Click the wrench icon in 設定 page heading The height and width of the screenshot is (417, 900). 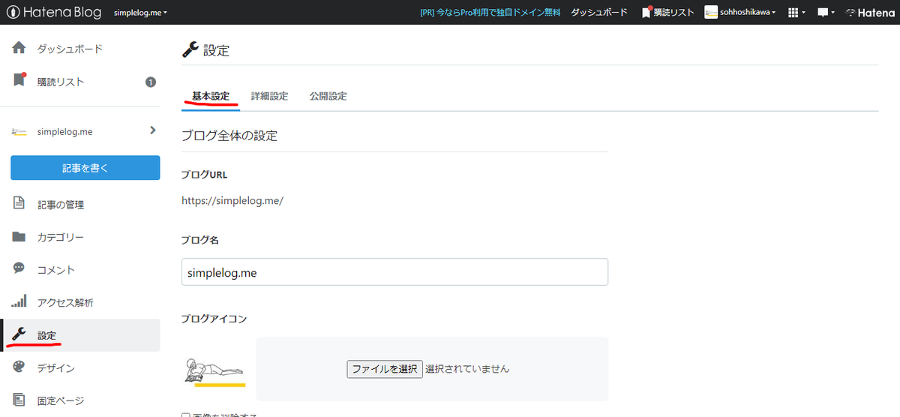190,49
